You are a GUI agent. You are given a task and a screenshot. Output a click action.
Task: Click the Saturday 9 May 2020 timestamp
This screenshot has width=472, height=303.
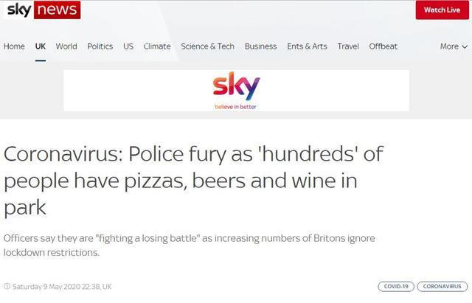tap(62, 287)
